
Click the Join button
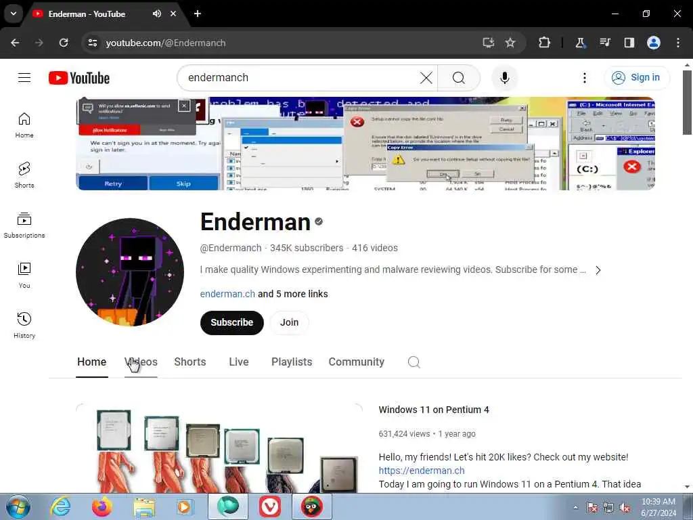coord(289,323)
